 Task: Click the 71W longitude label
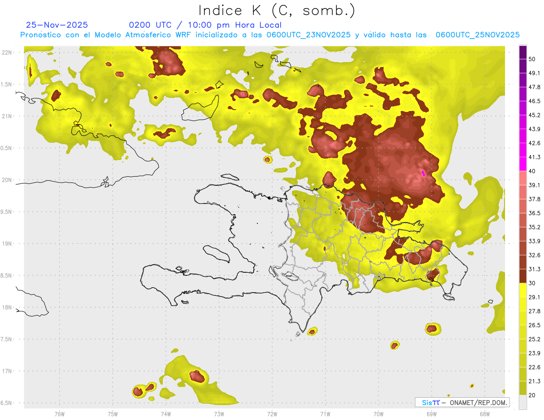pos(325,414)
